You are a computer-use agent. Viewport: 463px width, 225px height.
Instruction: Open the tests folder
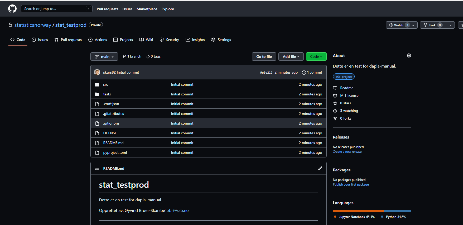[107, 94]
